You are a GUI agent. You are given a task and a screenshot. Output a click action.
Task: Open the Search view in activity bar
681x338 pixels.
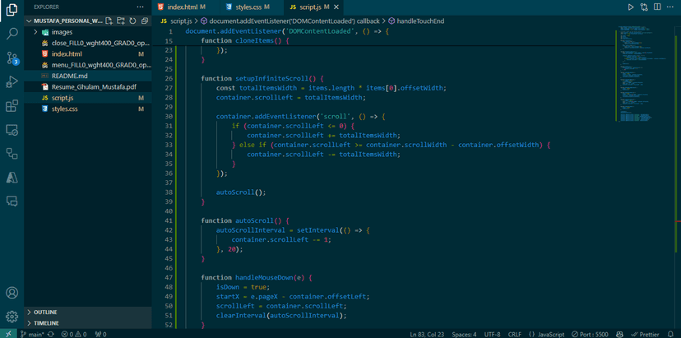tap(12, 34)
